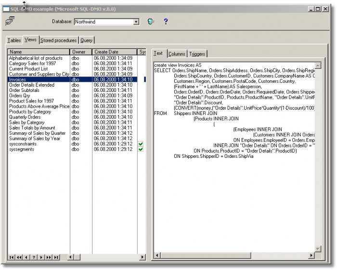Image resolution: width=337 pixels, height=270 pixels.
Task: Click the SQL text scroll right arrow
Action: point(311,256)
